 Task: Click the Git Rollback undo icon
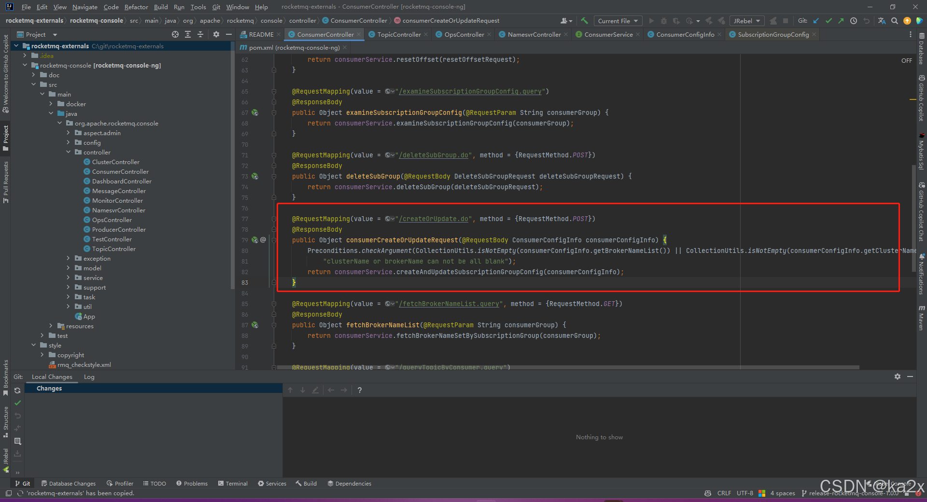866,21
